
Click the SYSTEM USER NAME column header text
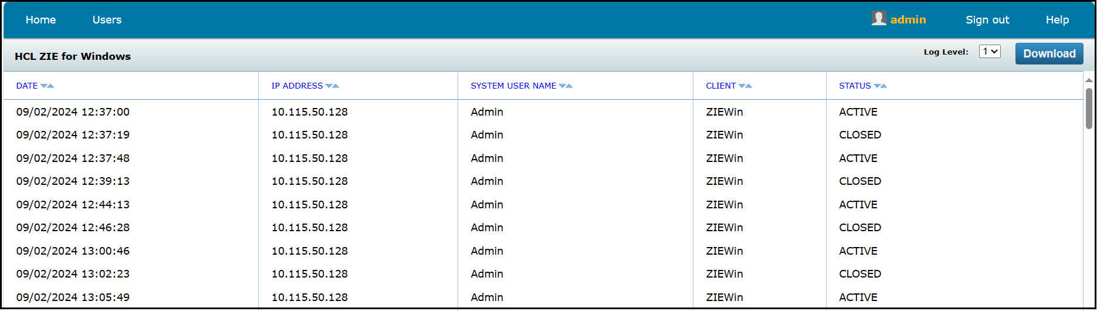513,86
